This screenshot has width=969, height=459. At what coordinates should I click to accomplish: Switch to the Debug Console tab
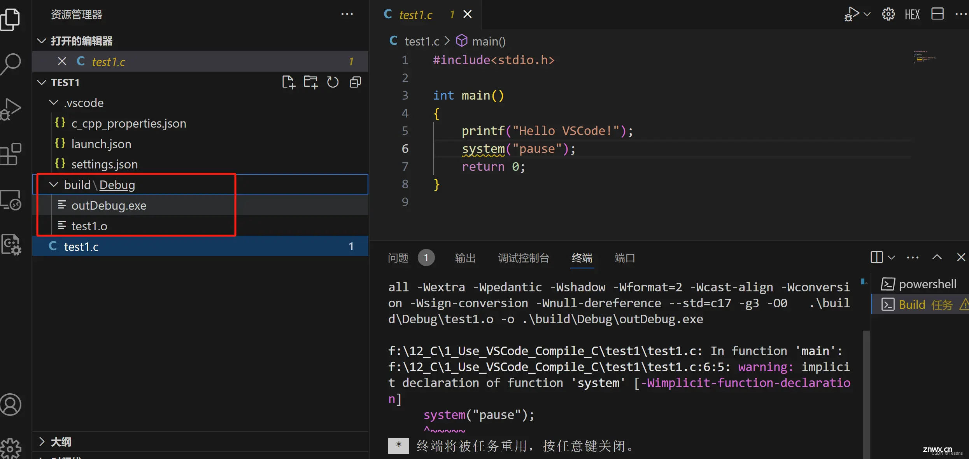pos(524,258)
